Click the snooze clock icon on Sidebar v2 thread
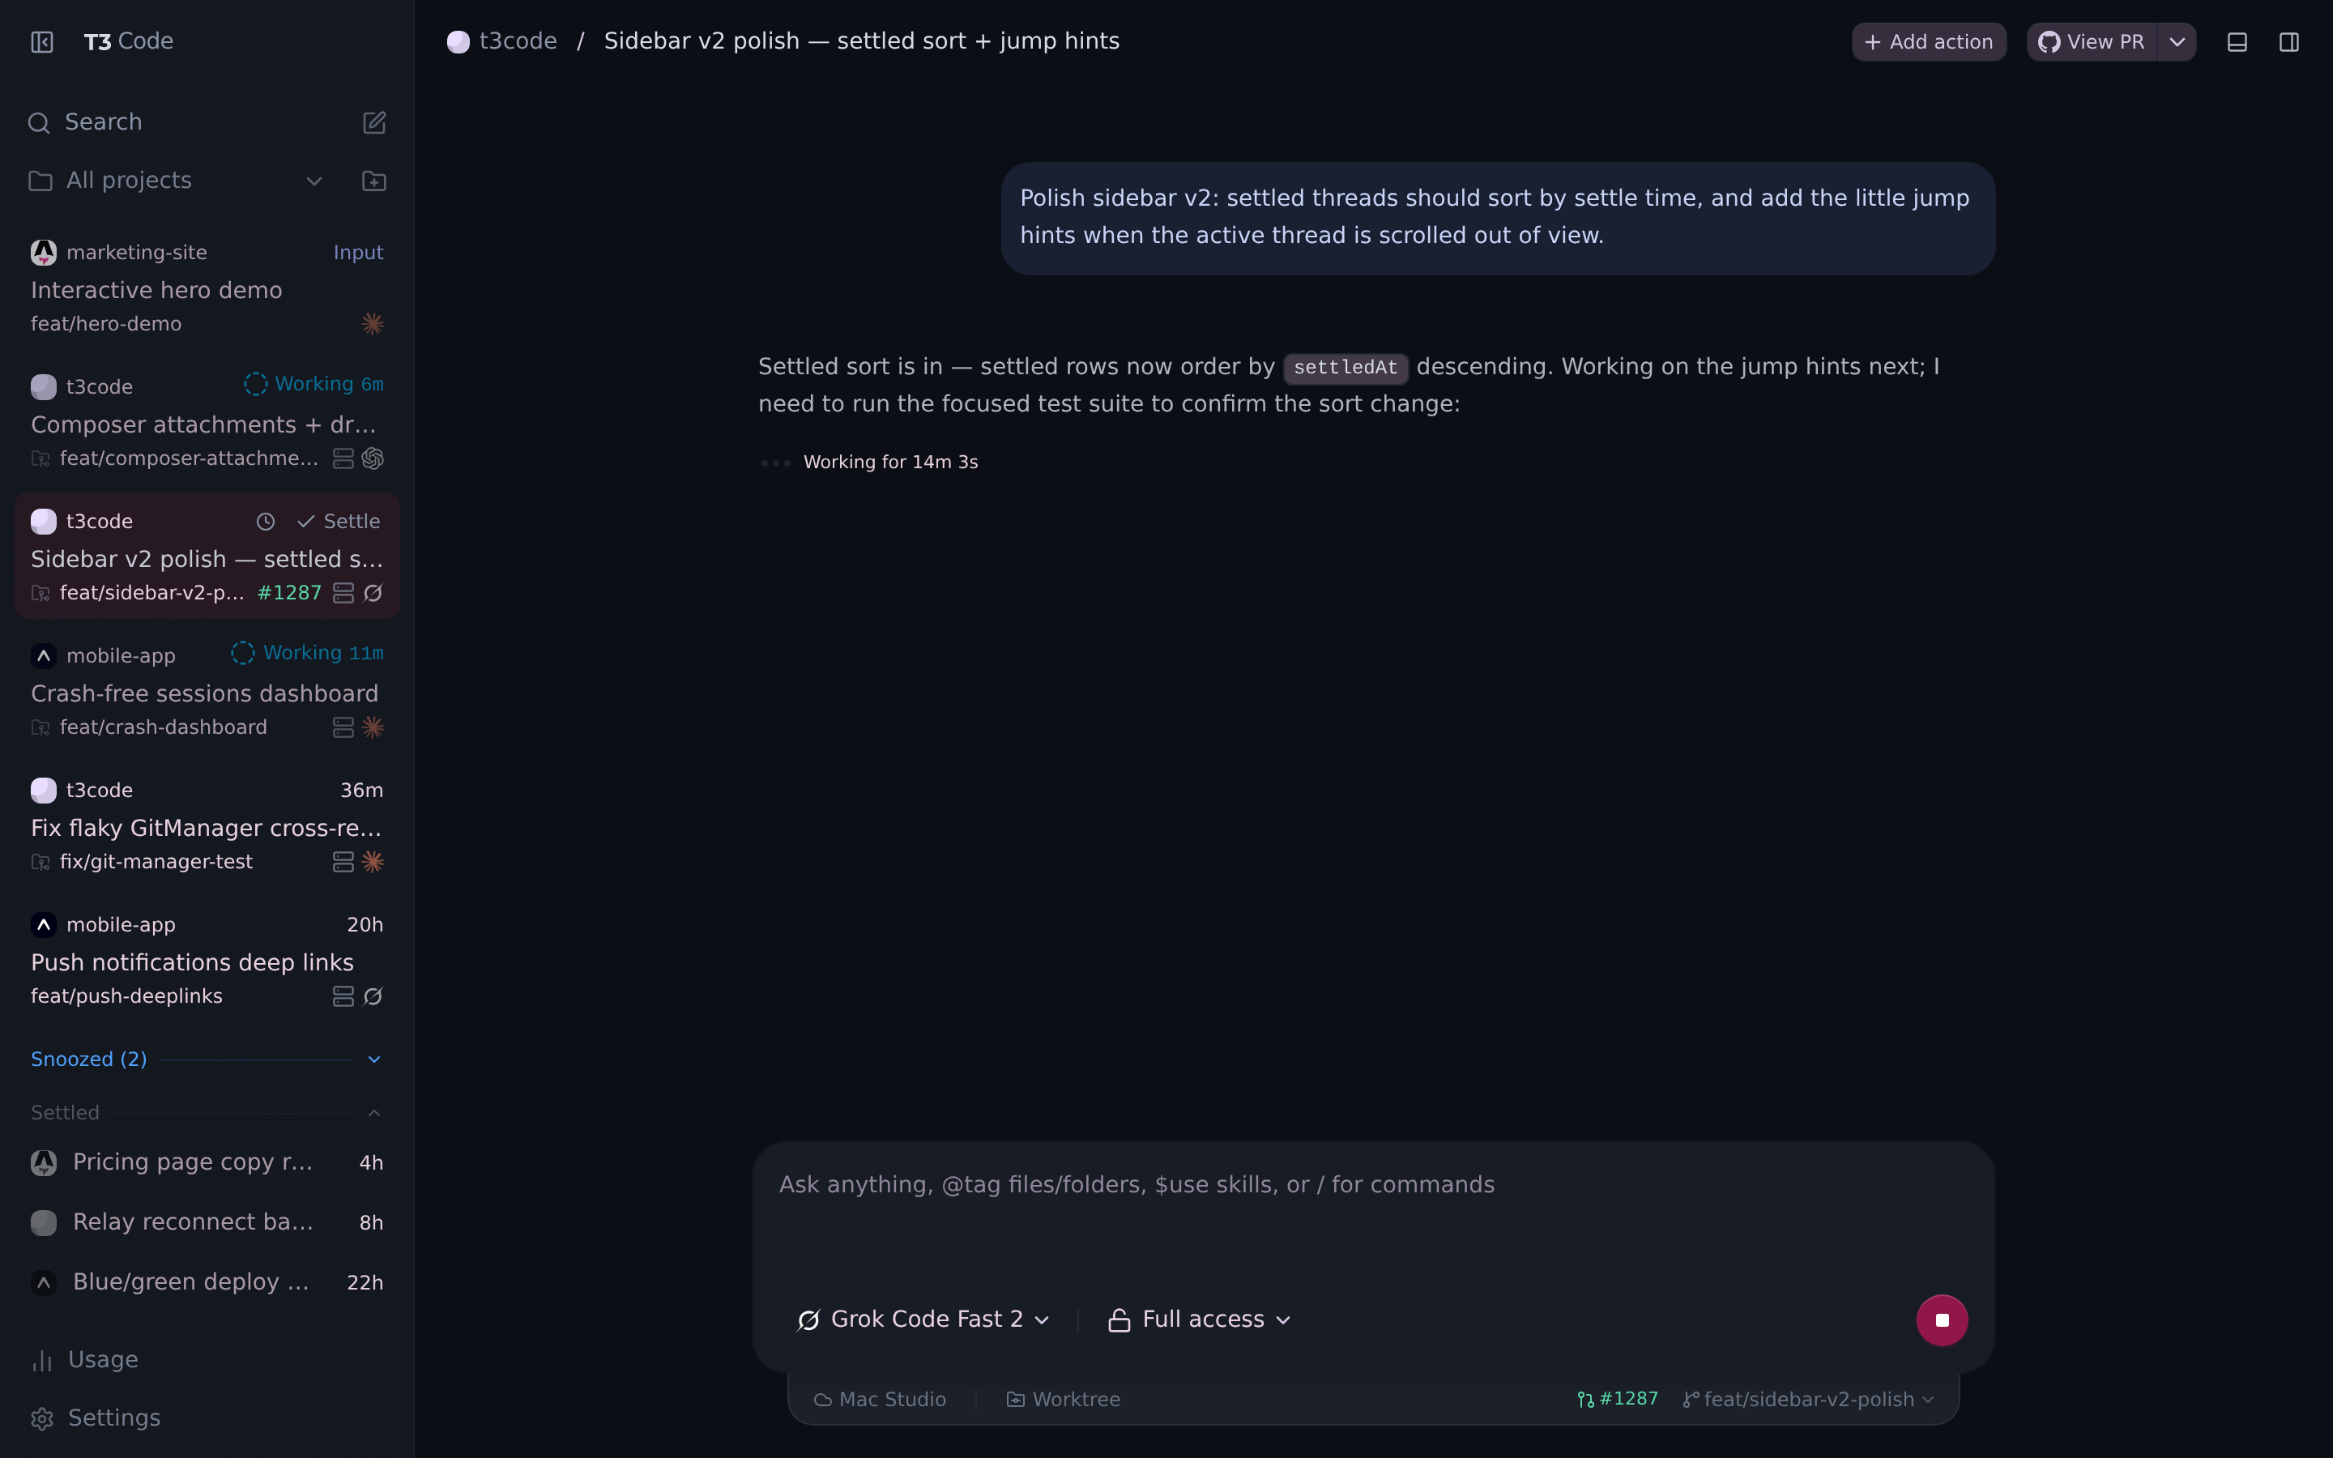The height and width of the screenshot is (1458, 2333). tap(265, 522)
